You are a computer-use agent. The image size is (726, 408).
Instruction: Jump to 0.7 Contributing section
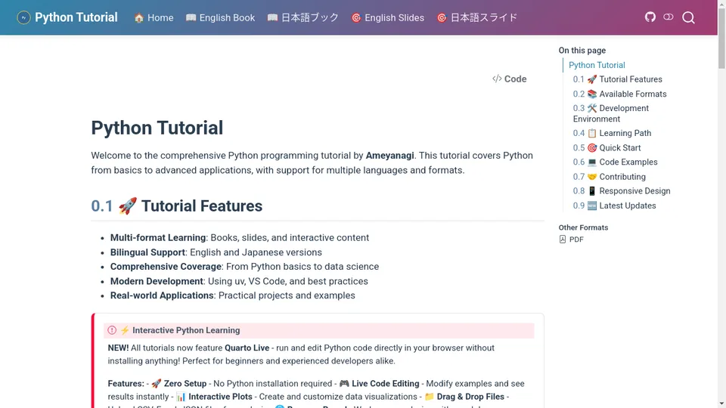coord(610,177)
